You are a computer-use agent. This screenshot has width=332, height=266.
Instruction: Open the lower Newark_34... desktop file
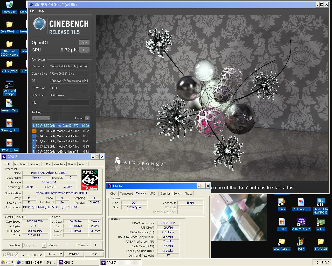(x=9, y=145)
